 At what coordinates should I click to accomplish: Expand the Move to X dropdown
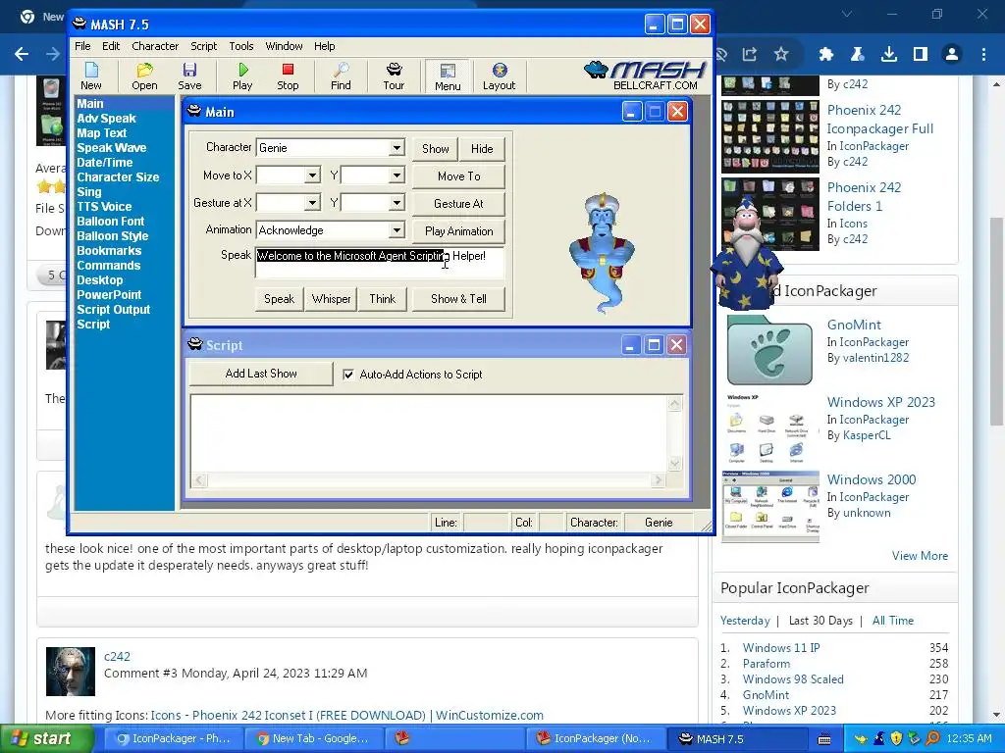[x=312, y=175]
